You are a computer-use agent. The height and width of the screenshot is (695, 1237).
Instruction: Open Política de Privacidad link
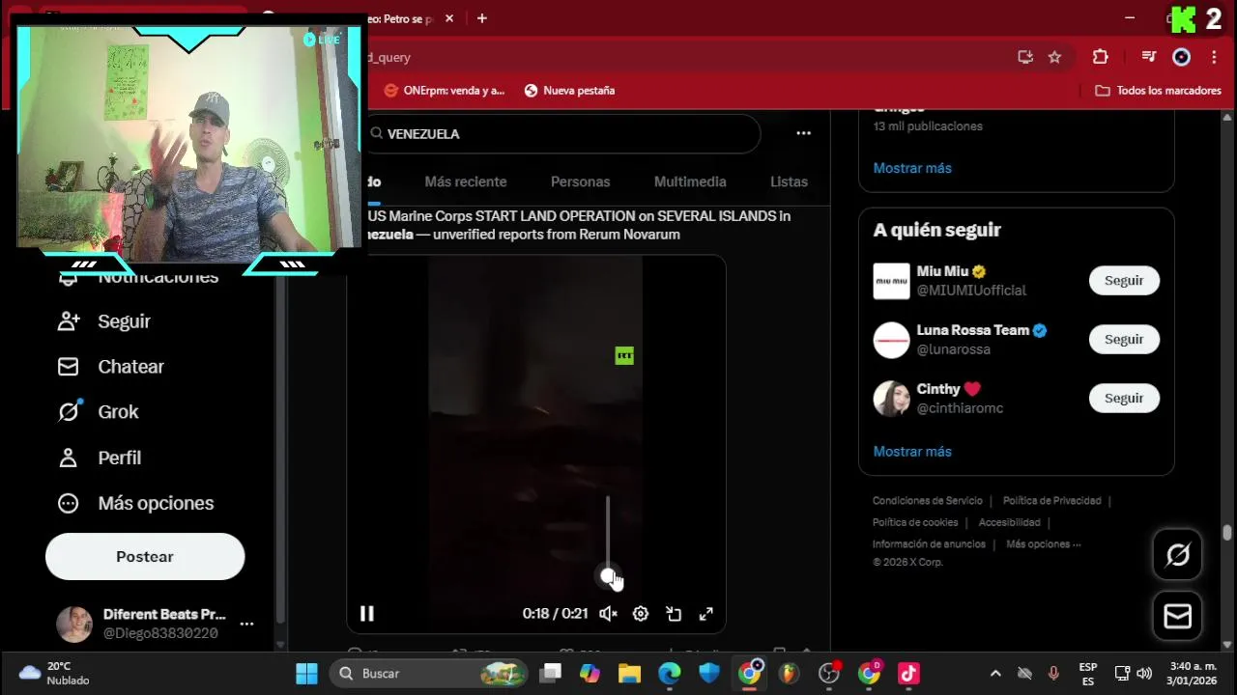[1052, 501]
